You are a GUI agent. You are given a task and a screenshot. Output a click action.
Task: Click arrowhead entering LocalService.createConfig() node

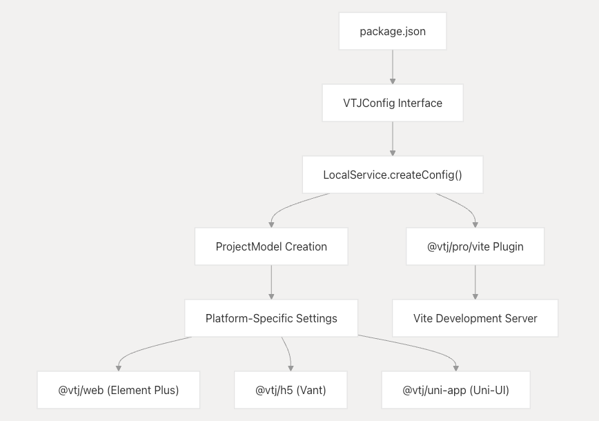point(393,153)
